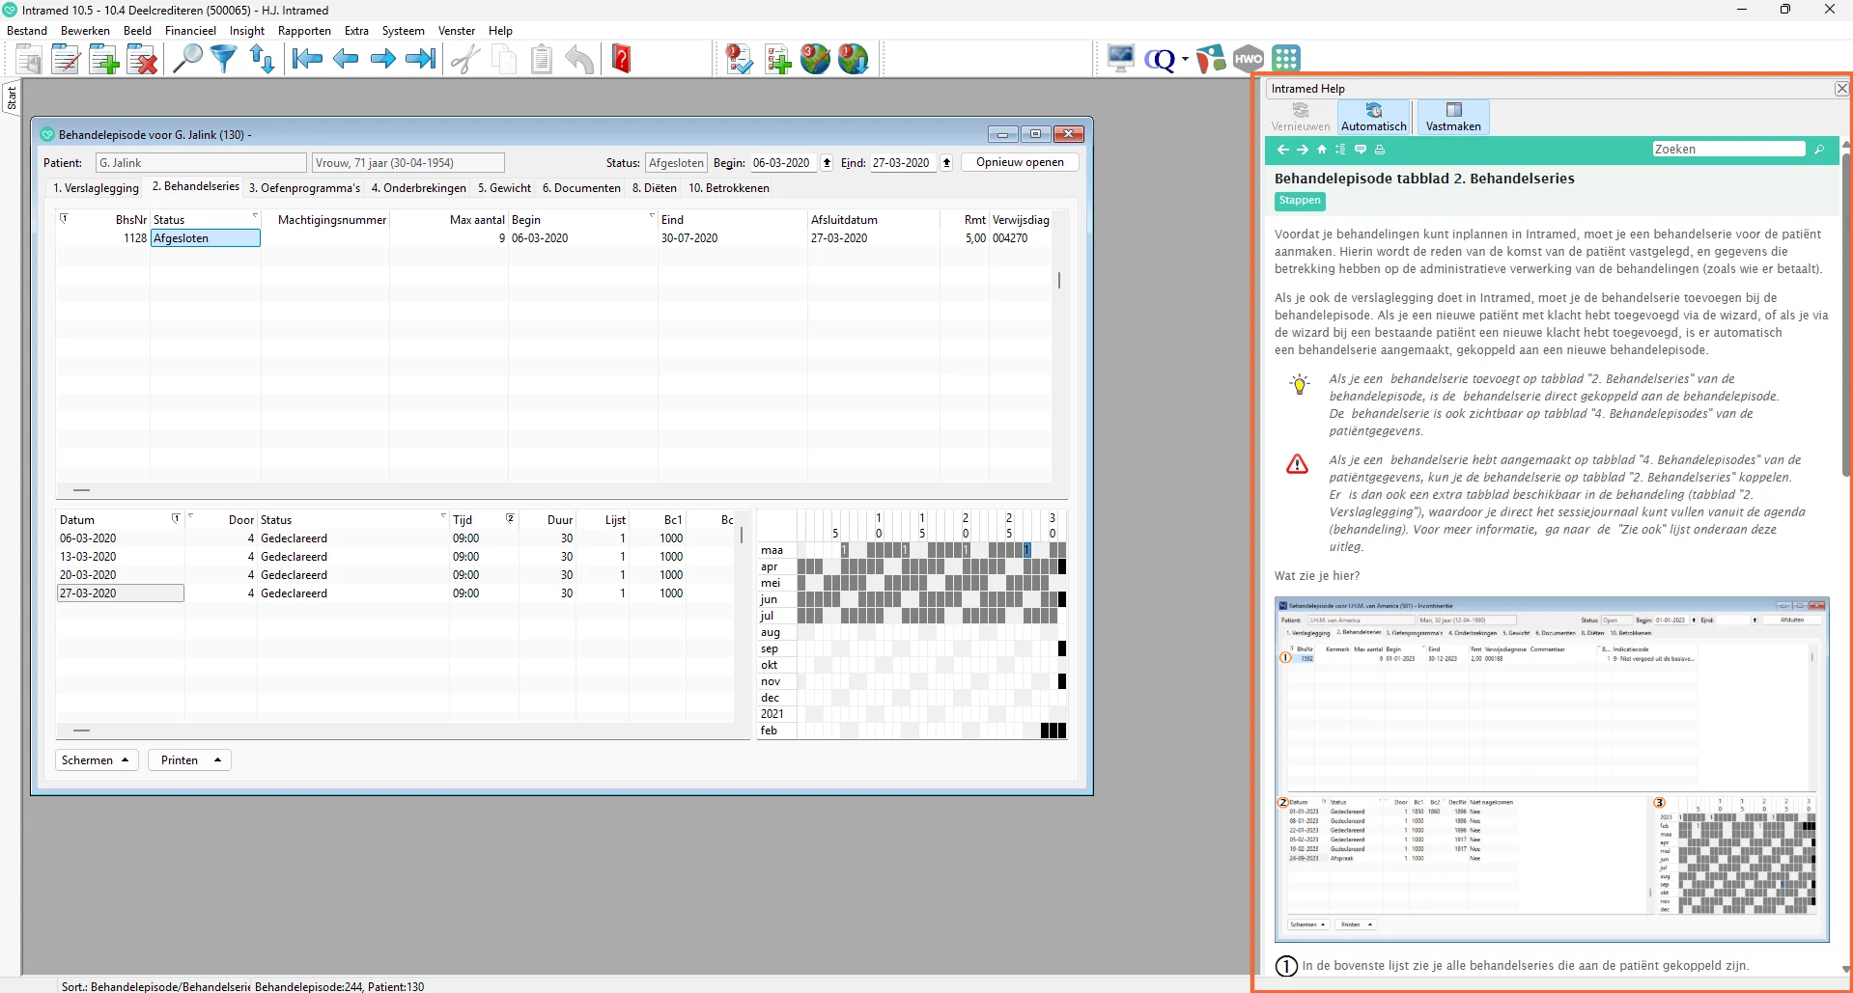This screenshot has width=1853, height=993.
Task: Click the help screenshot thumbnail image
Action: pos(1552,769)
